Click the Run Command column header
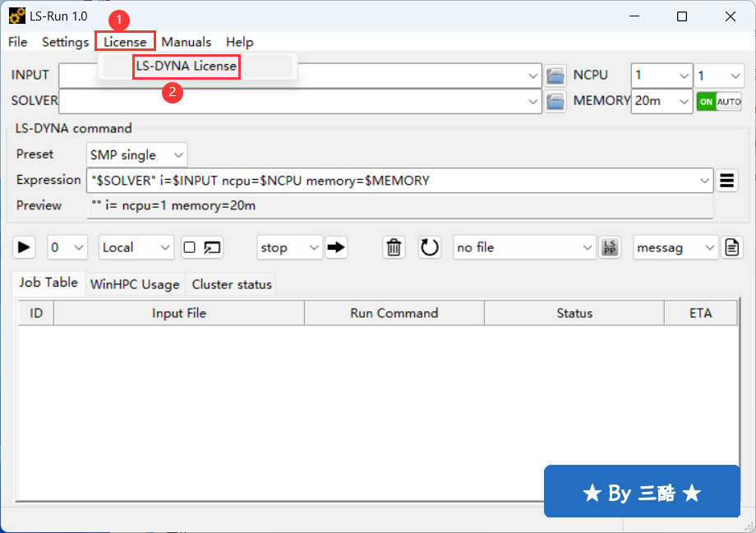The image size is (756, 533). click(394, 313)
